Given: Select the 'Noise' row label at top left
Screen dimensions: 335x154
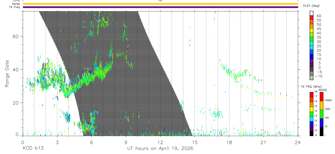Looking at the screenshot, I should click(x=16, y=4).
